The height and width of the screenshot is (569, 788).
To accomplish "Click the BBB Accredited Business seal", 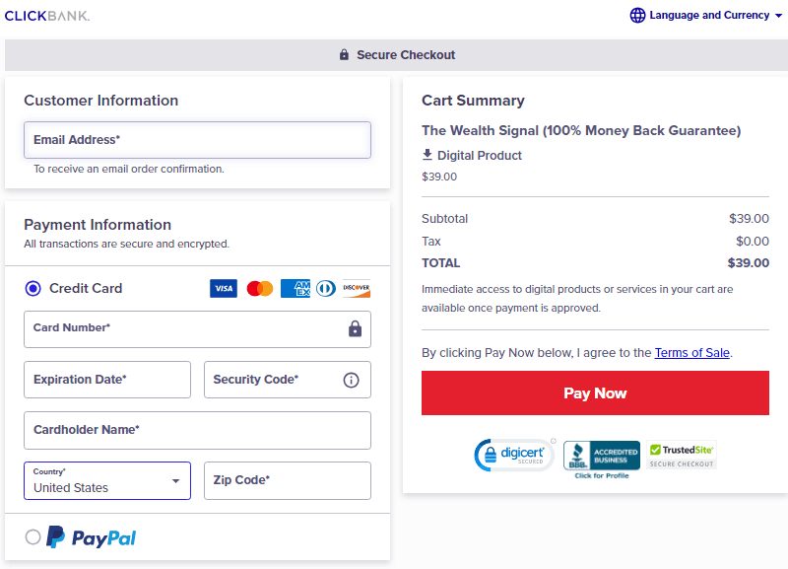I will click(601, 455).
